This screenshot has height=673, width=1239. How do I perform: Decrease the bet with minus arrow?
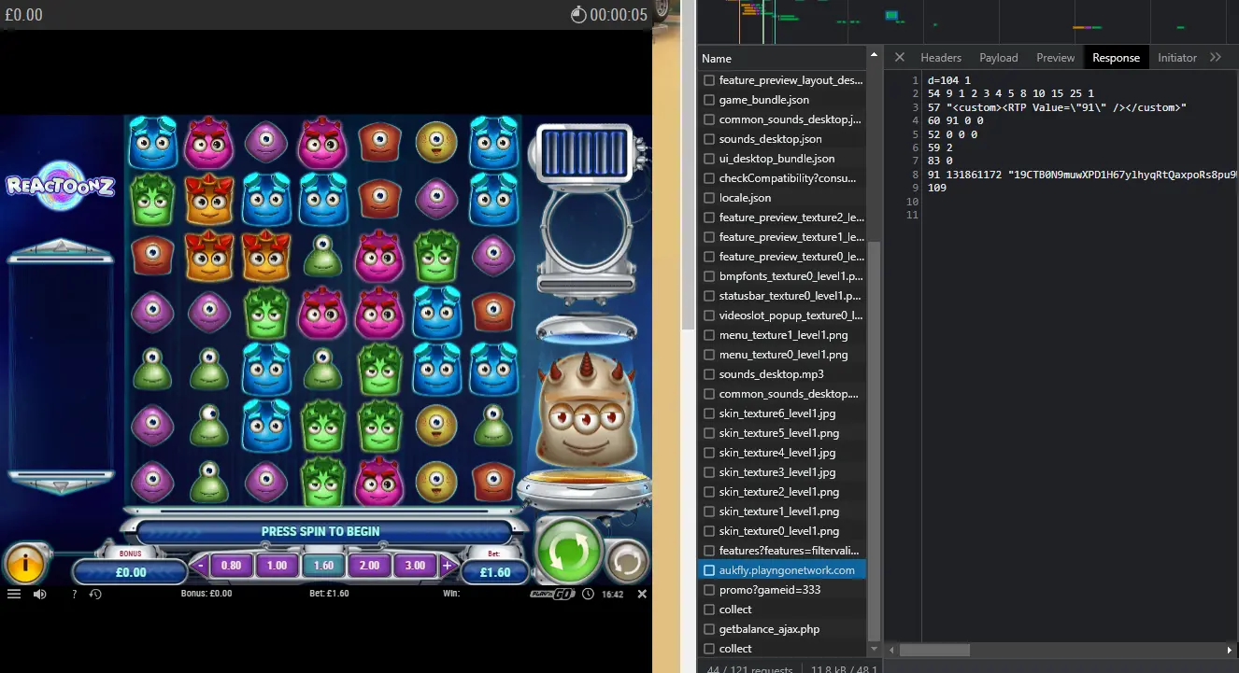tap(201, 565)
